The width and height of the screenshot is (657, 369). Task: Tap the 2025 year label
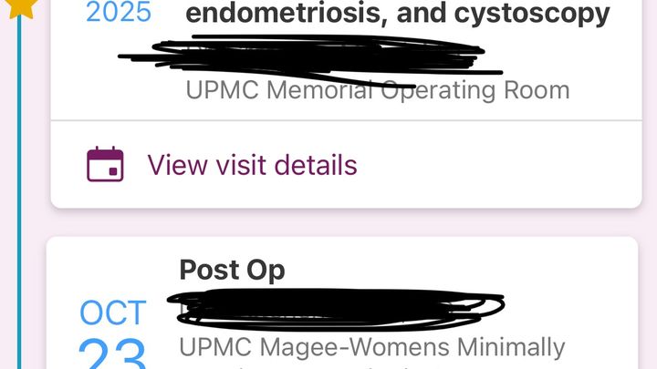pos(119,12)
